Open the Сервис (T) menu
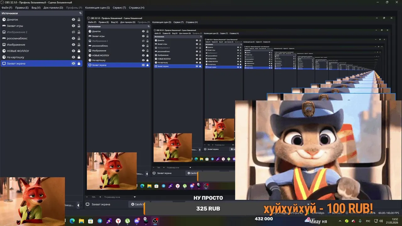 coord(119,8)
